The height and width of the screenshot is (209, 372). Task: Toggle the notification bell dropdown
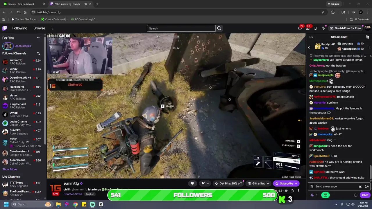point(205,183)
